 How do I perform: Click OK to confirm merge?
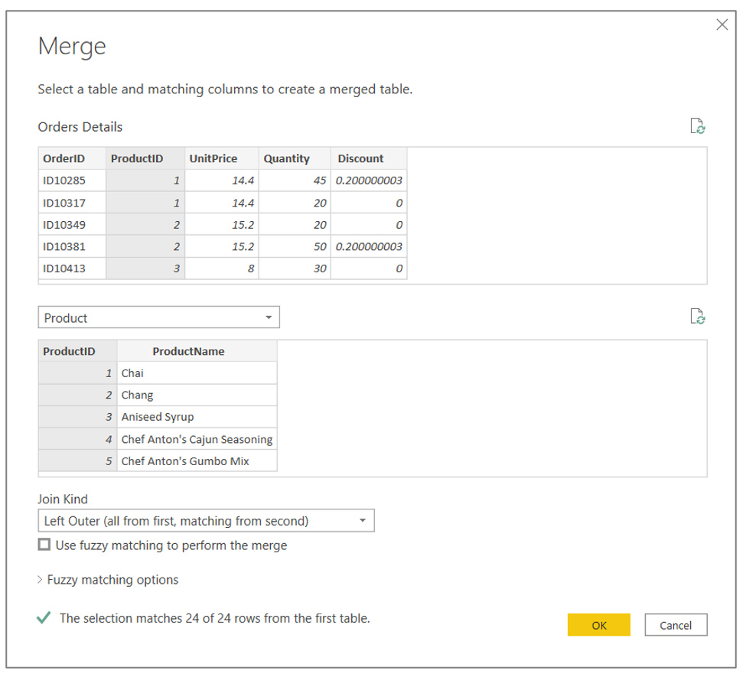pyautogui.click(x=598, y=625)
